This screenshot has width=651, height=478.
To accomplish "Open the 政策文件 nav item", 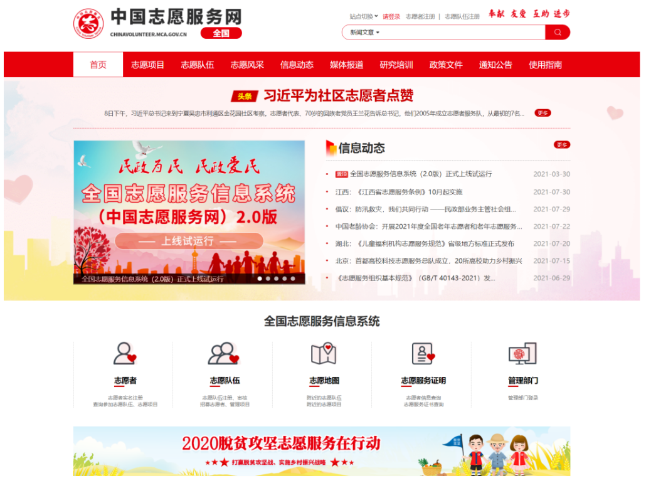I will pos(446,65).
